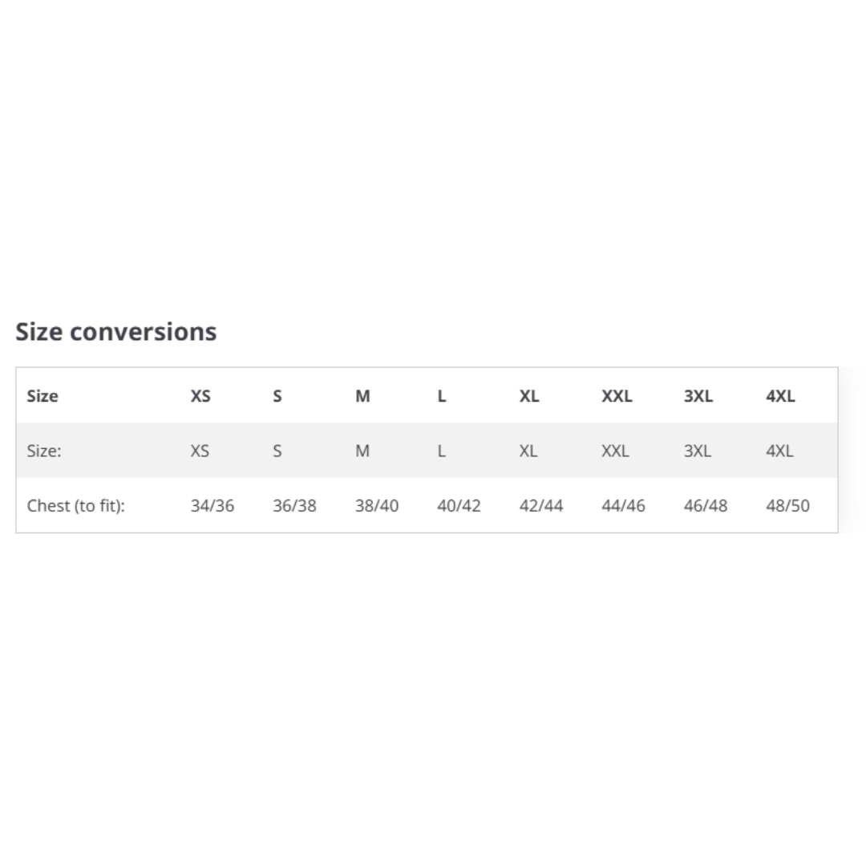Select the bold M column header
Image resolution: width=866 pixels, height=866 pixels.
pyautogui.click(x=362, y=396)
